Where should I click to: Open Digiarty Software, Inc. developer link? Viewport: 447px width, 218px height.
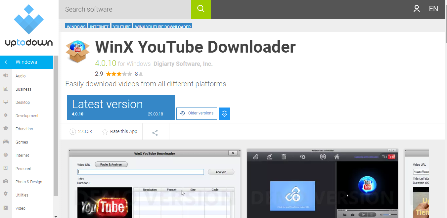(183, 64)
